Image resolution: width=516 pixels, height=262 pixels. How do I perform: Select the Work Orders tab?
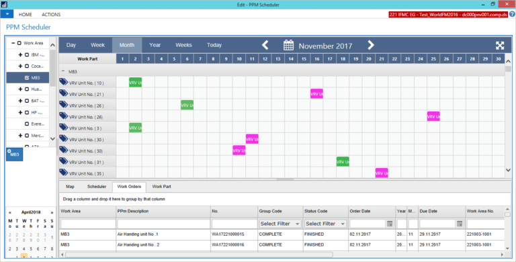[x=129, y=187]
